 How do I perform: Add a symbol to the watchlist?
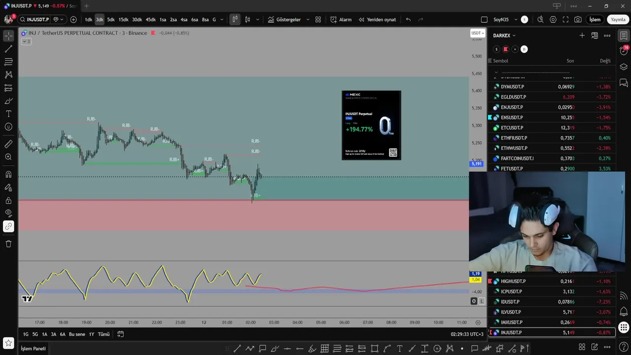click(x=582, y=35)
